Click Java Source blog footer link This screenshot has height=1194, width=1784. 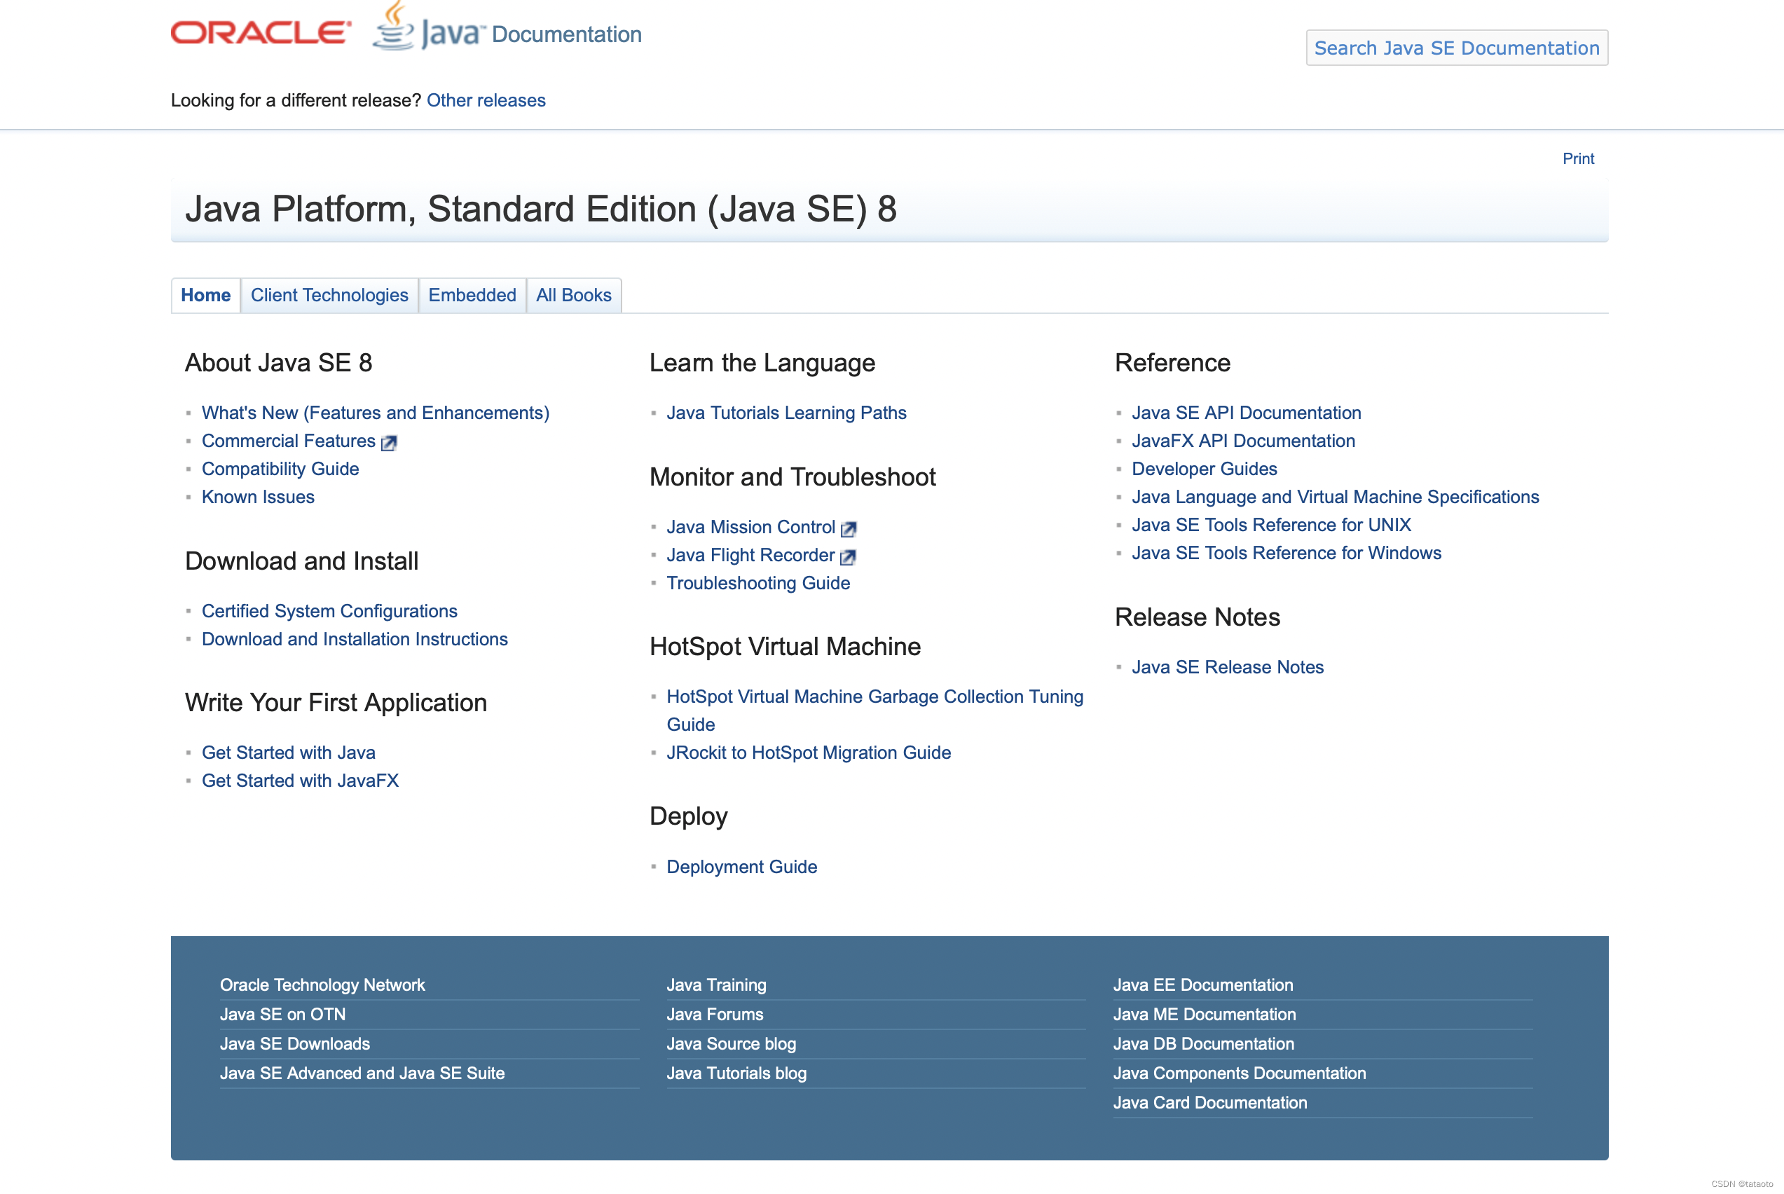pyautogui.click(x=732, y=1044)
